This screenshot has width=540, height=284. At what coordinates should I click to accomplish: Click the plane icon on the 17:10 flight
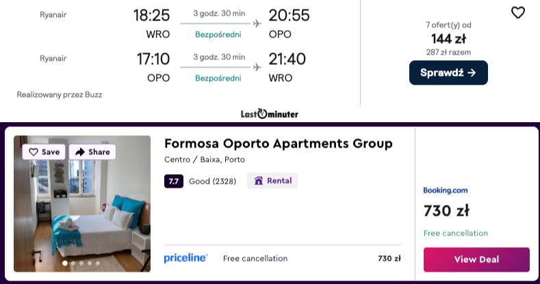click(x=257, y=67)
